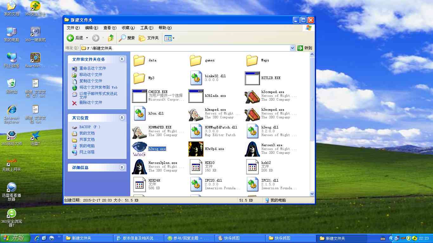Open the Search (搜索) toolbar button
The width and height of the screenshot is (433, 243).
coord(127,38)
